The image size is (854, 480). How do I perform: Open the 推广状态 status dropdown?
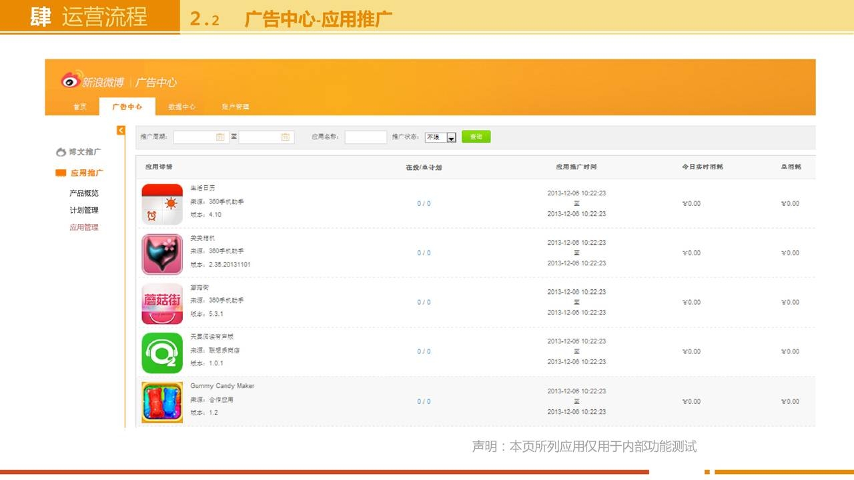click(x=451, y=137)
